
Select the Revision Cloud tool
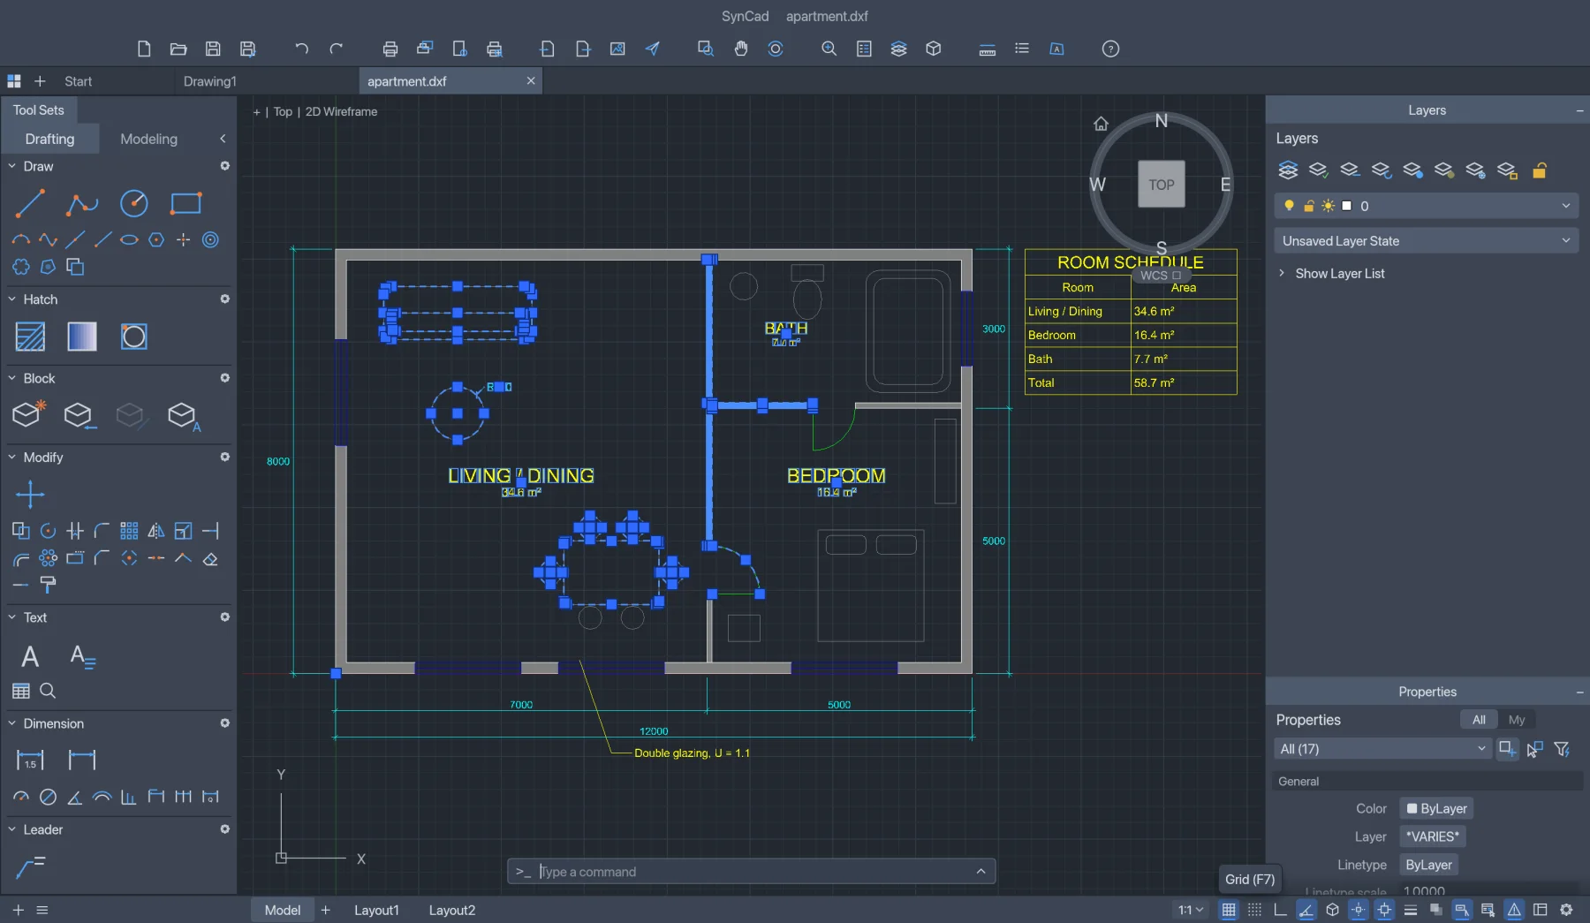21,267
